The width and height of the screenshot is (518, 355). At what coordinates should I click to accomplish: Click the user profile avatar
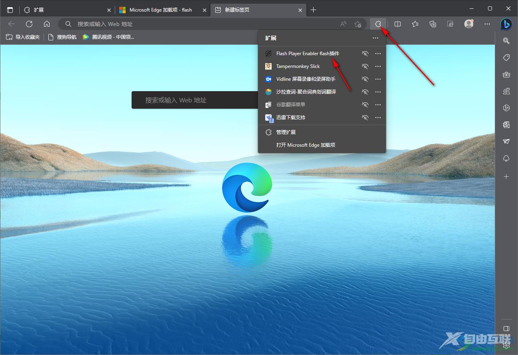469,24
